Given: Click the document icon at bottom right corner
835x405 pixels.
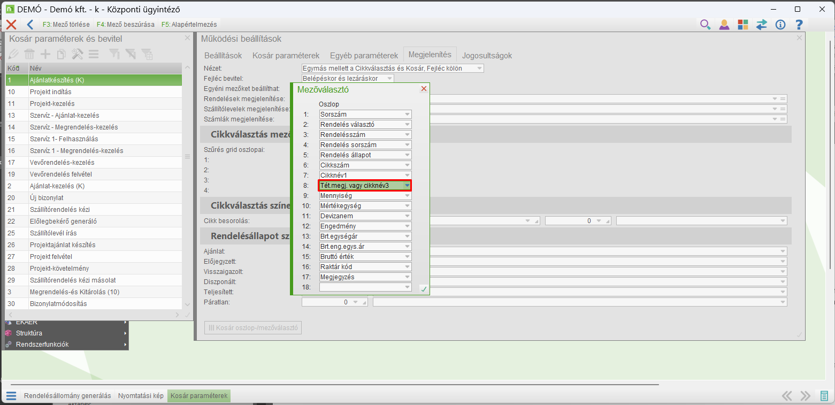Looking at the screenshot, I should [824, 396].
